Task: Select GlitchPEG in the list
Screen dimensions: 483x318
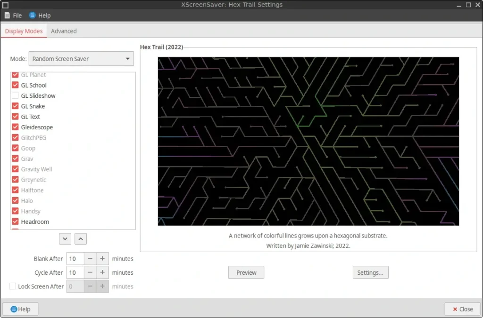Action: (x=33, y=138)
